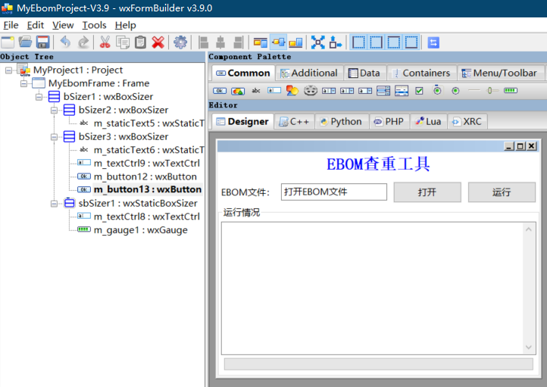
Task: Collapse the MyProject1 tree node
Action: pos(9,70)
